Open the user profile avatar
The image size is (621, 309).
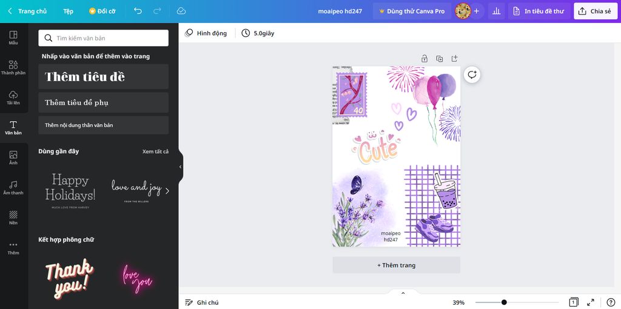[x=462, y=11]
